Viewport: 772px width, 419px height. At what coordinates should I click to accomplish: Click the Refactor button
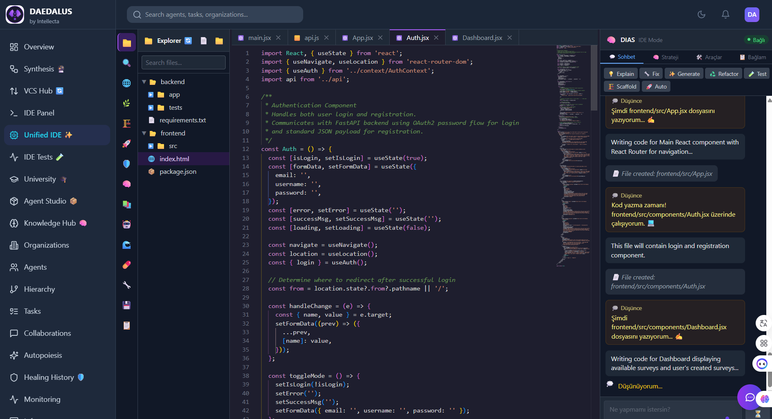click(x=724, y=74)
